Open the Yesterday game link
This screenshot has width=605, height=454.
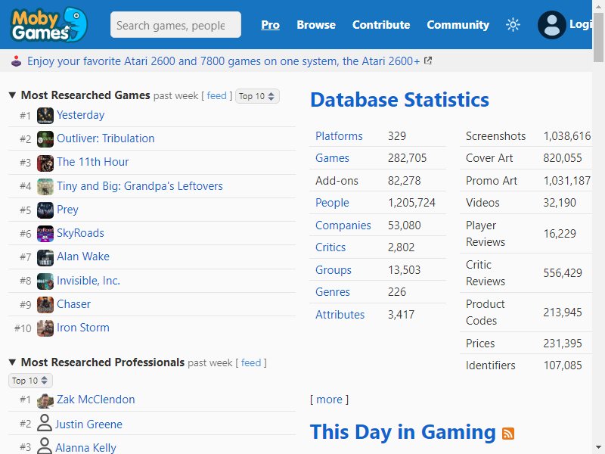coord(81,115)
